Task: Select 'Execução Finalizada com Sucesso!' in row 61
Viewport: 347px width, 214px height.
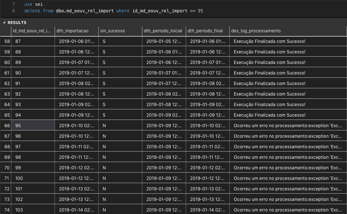Action: pos(269,73)
